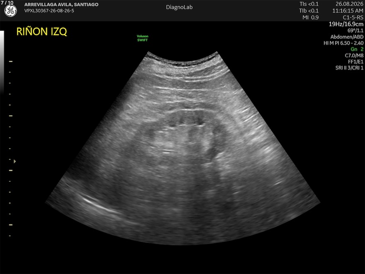Click the 19Hz/16.9cm depth readout
Image resolution: width=365 pixels, height=274 pixels.
[346, 24]
